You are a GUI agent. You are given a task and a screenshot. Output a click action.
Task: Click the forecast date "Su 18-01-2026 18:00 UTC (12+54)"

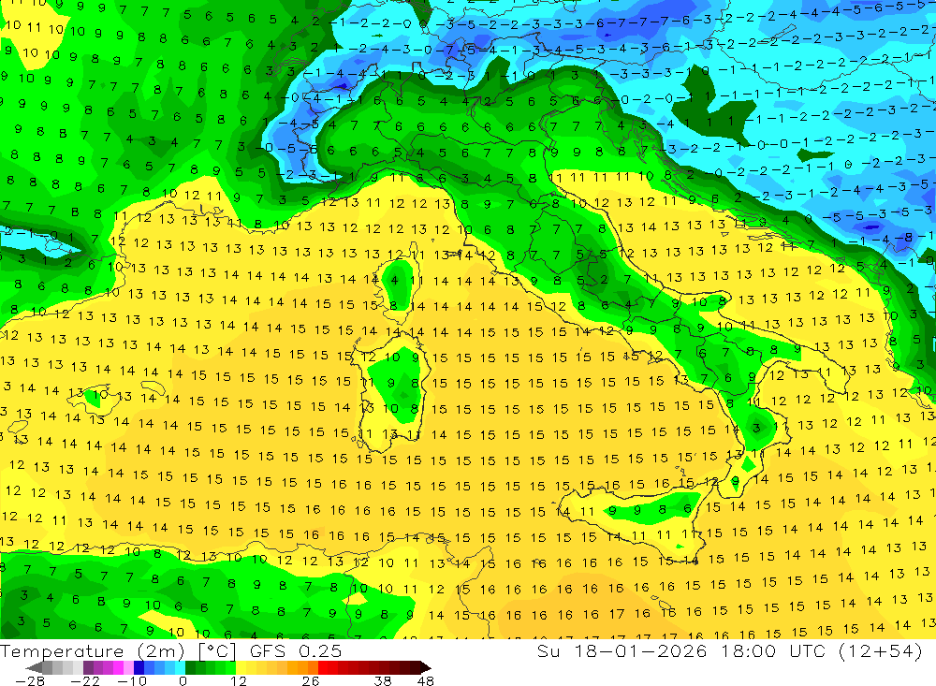pyautogui.click(x=729, y=650)
